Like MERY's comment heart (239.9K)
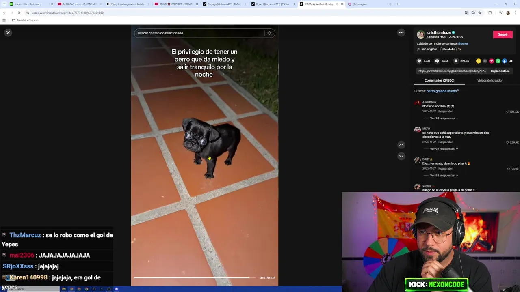The height and width of the screenshot is (292, 520). (507, 142)
